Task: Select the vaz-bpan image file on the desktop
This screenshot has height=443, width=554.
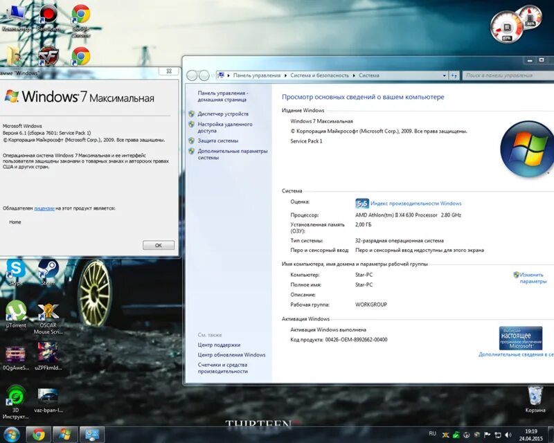Action: pyautogui.click(x=48, y=400)
